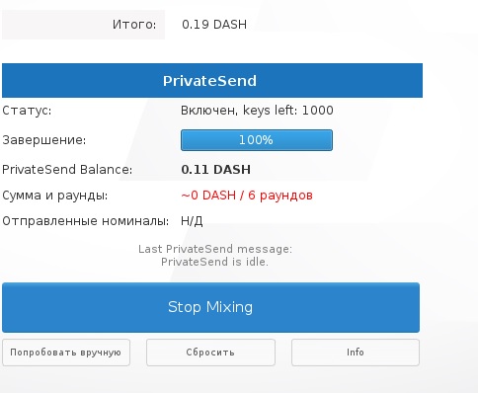Click the 0.19 DASH total amount

click(214, 25)
